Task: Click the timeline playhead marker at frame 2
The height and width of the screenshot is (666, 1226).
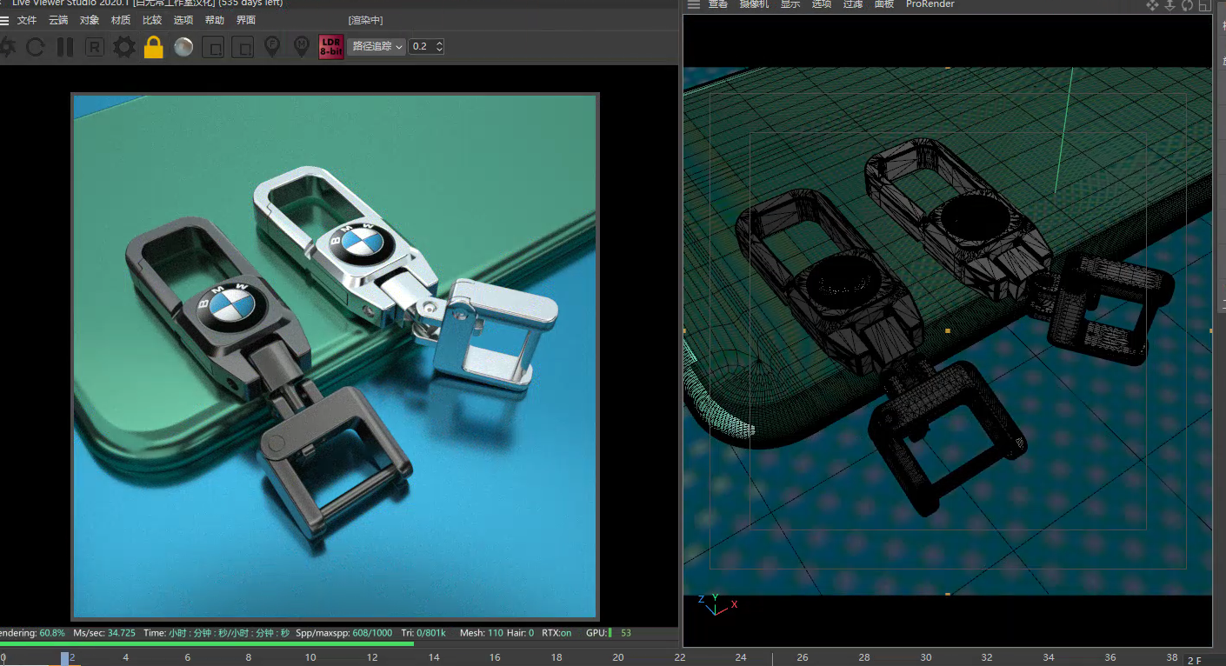Action: click(64, 658)
